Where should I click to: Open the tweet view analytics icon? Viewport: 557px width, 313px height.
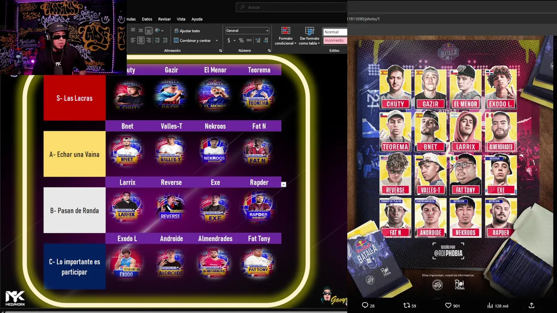pos(490,306)
